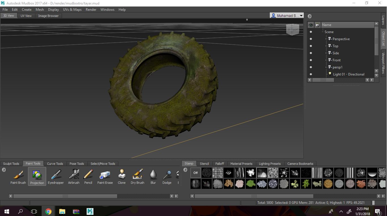The image size is (387, 216).
Task: Click the view cube in the viewport
Action: tap(292, 29)
